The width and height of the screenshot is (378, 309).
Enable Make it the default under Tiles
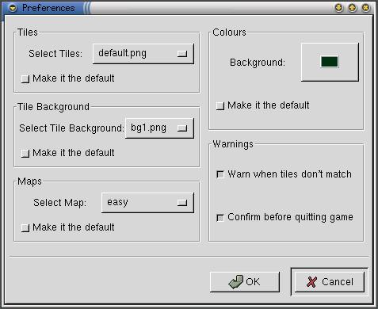pos(25,78)
